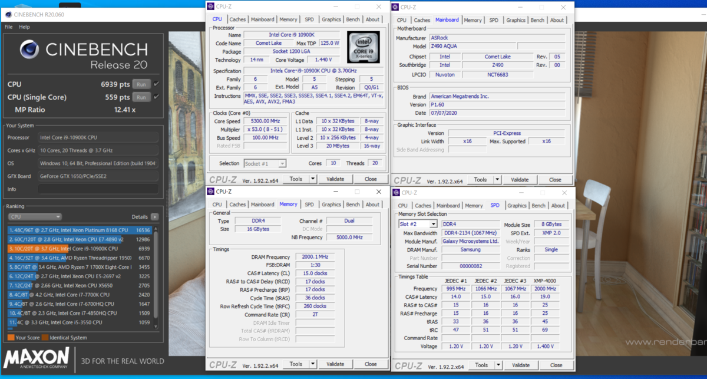The width and height of the screenshot is (707, 379).
Task: Select ranking row Intel Xeon CPU X5650
Action: click(80, 285)
